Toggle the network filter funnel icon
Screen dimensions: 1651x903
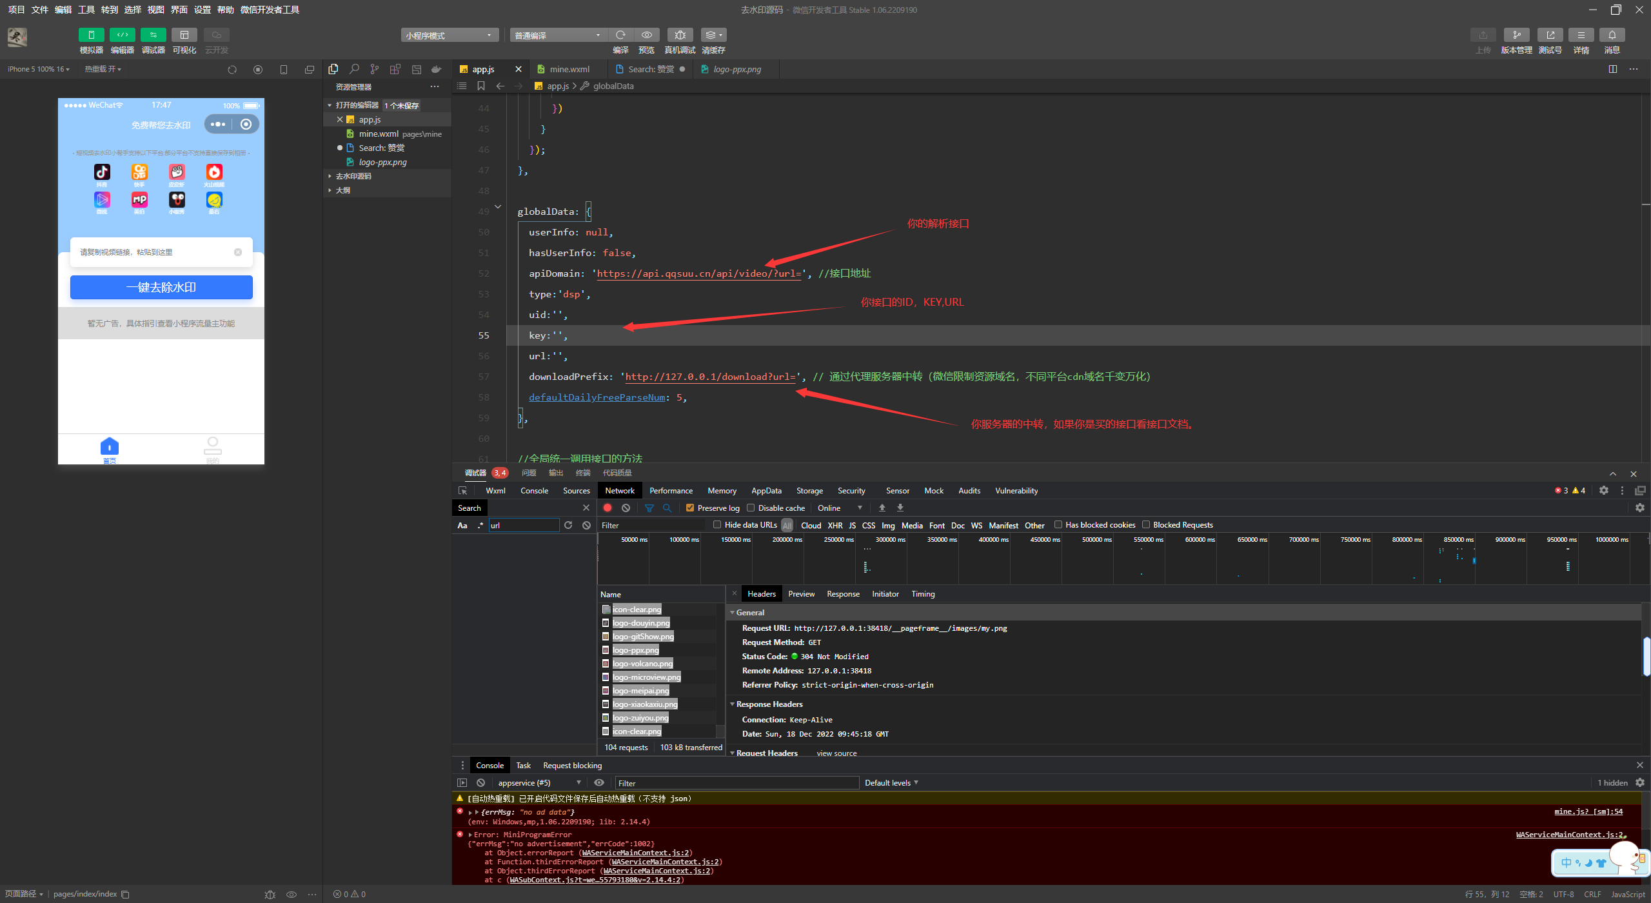coord(649,508)
